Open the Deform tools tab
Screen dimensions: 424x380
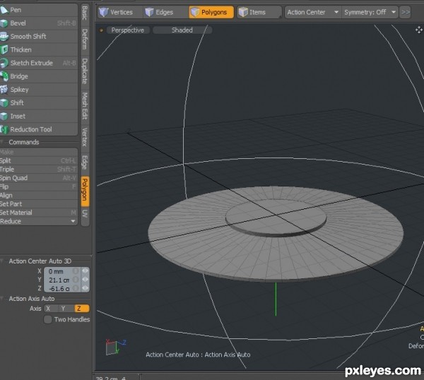[85, 40]
